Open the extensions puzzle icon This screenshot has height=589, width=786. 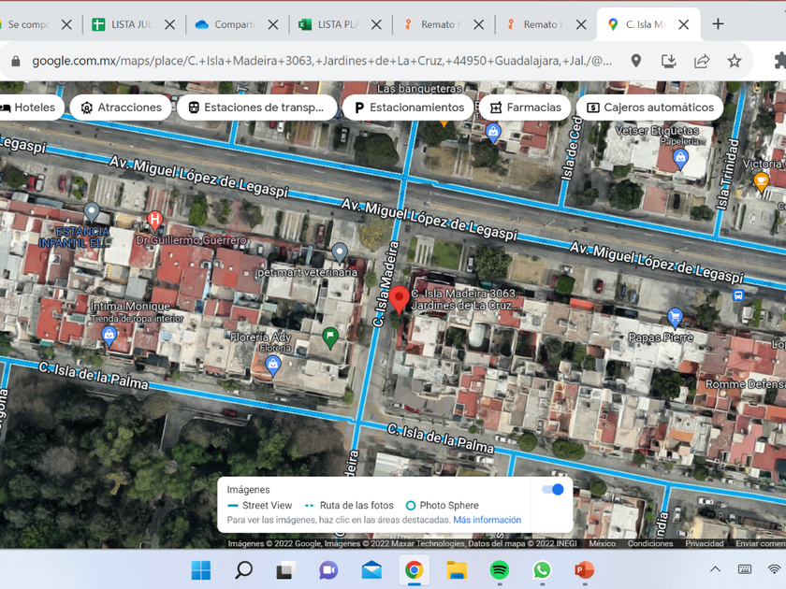click(780, 61)
